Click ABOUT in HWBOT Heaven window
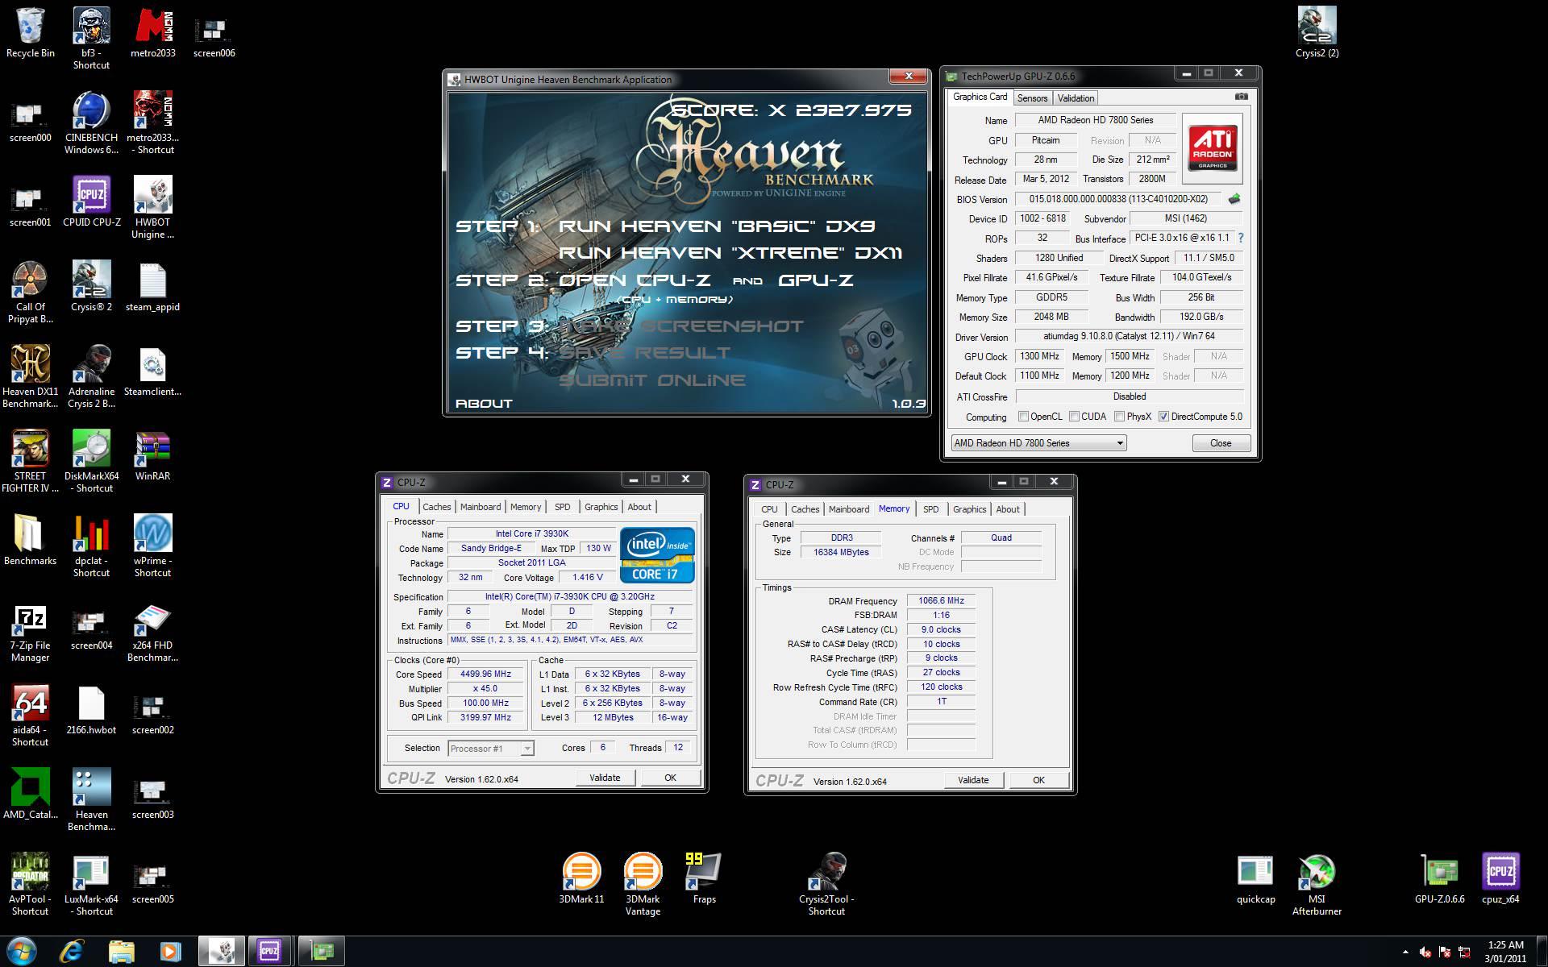This screenshot has height=967, width=1548. coord(484,404)
